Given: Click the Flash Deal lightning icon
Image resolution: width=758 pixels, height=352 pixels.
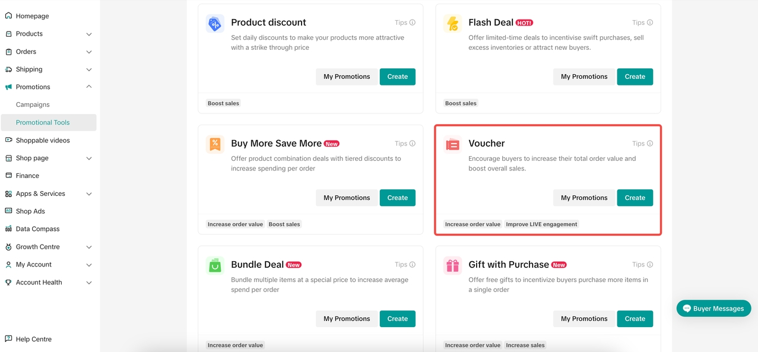Looking at the screenshot, I should (x=452, y=24).
